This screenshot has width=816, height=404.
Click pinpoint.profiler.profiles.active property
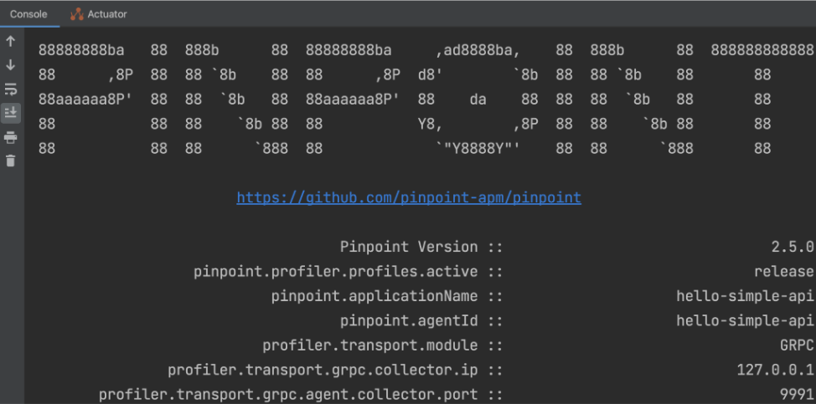[x=336, y=272]
